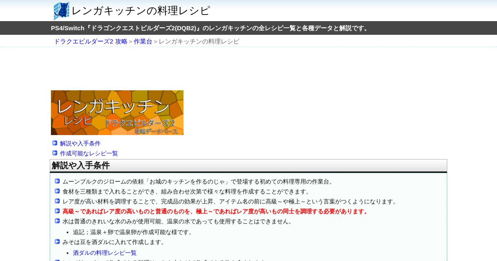This screenshot has width=497, height=261.
Task: Click text 食材を三種類まで入れることができ line
Action: pyautogui.click(x=187, y=191)
